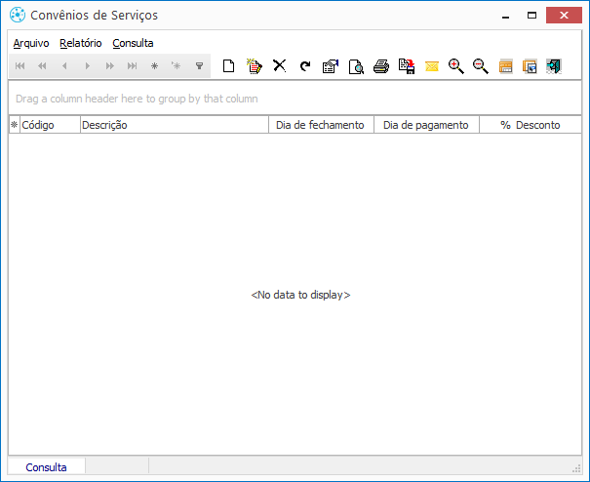Zoom out with minus magnifier
The image size is (590, 482).
point(481,66)
